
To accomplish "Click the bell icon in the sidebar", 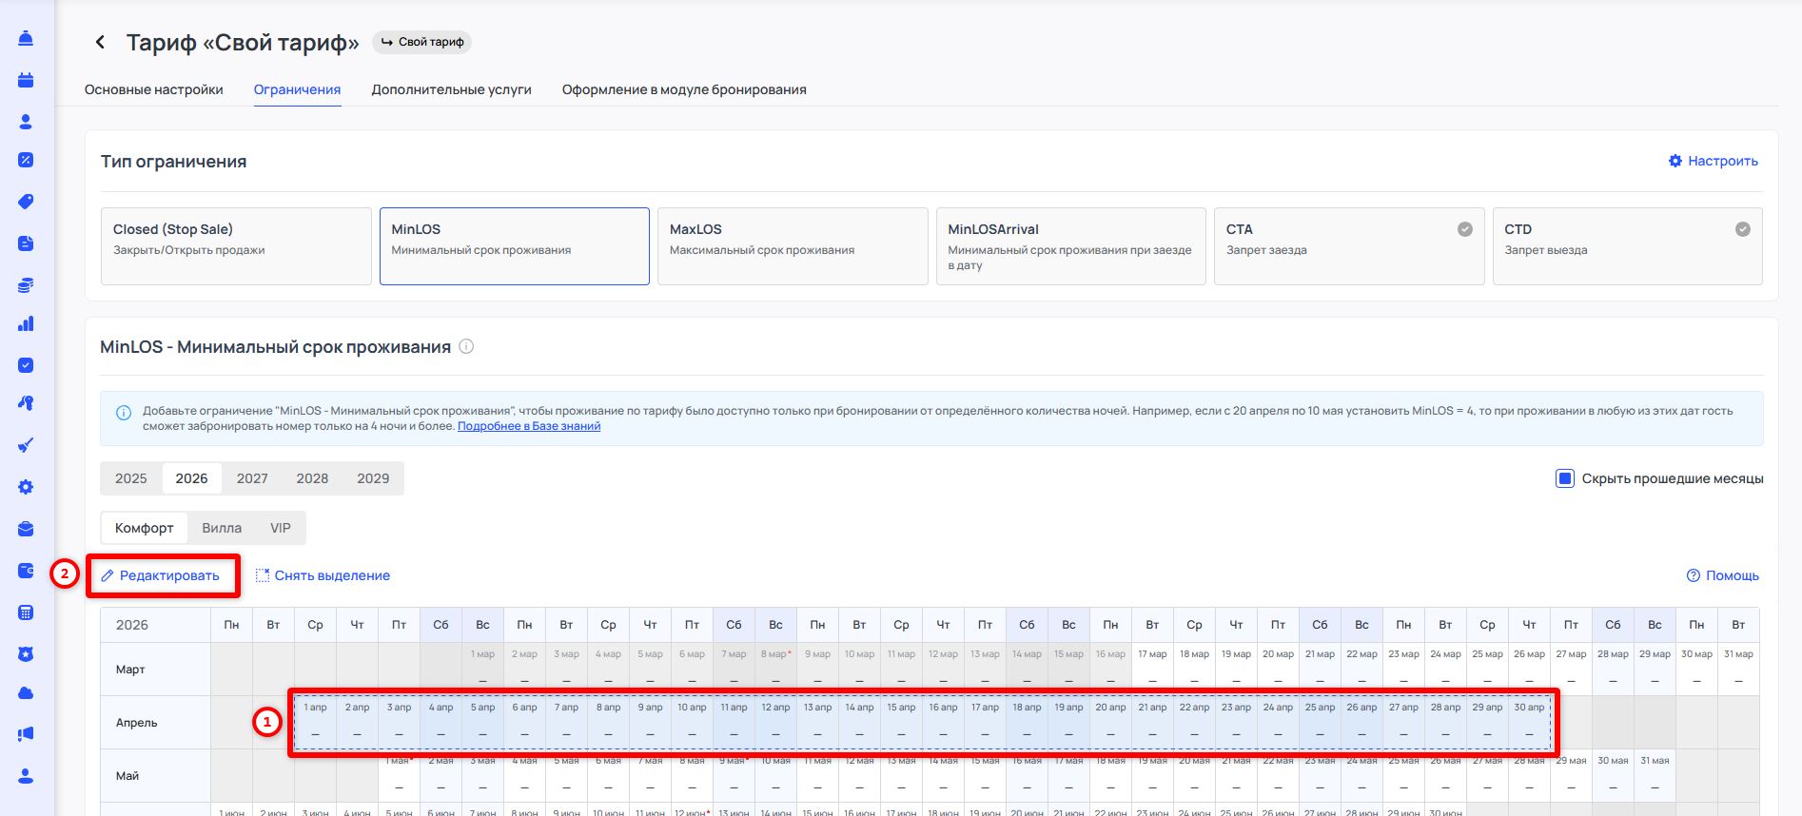I will 26,38.
